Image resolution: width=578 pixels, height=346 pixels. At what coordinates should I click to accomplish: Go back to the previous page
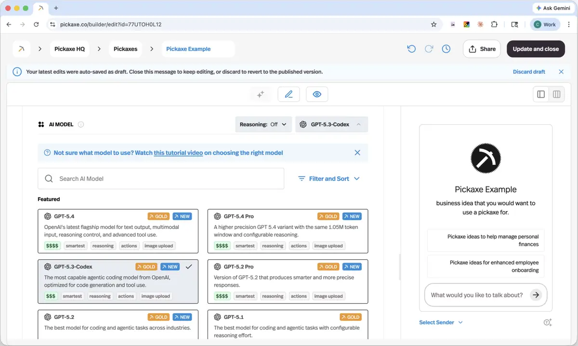click(x=9, y=25)
